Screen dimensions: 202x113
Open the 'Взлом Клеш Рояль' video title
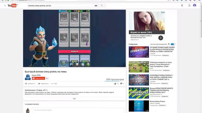(x=157, y=101)
